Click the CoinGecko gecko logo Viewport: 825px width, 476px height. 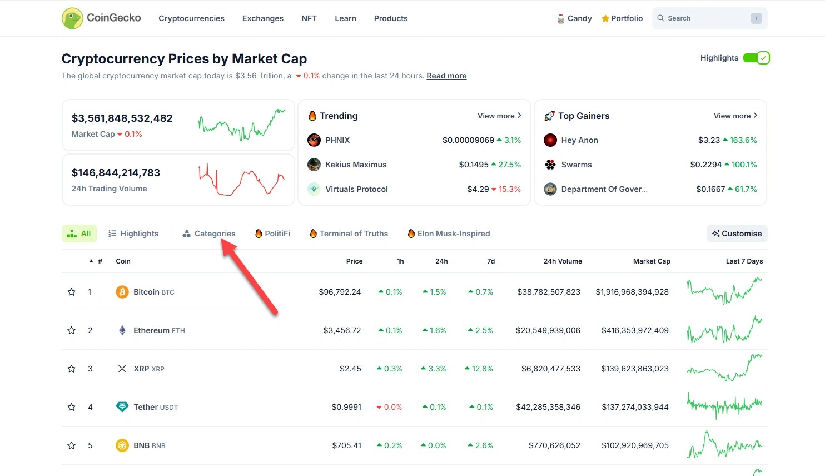coord(72,18)
